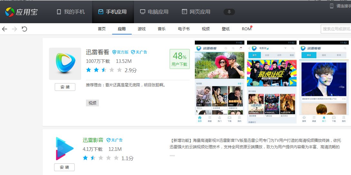Open third 迅雷看看 screenshot thumbnail
This screenshot has width=351, height=175.
[x=324, y=82]
